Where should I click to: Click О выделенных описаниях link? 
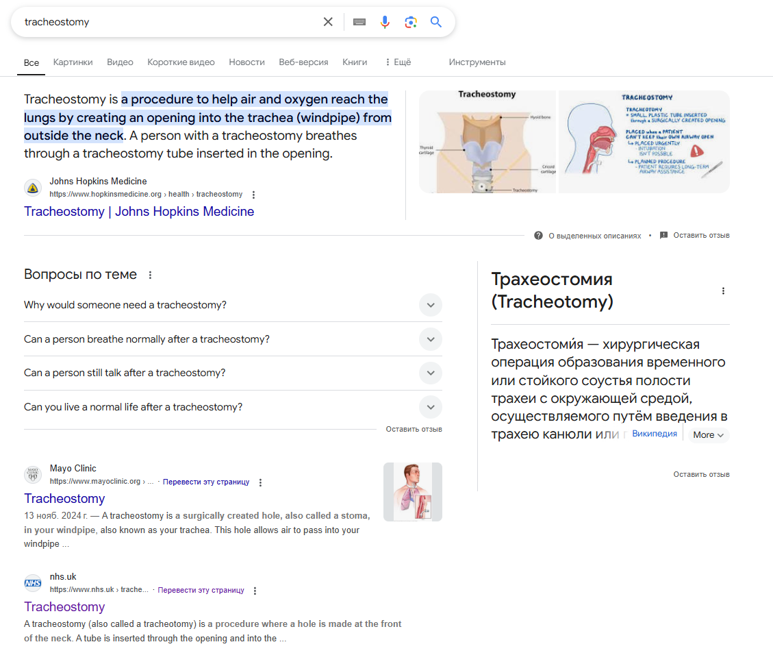[x=594, y=236]
